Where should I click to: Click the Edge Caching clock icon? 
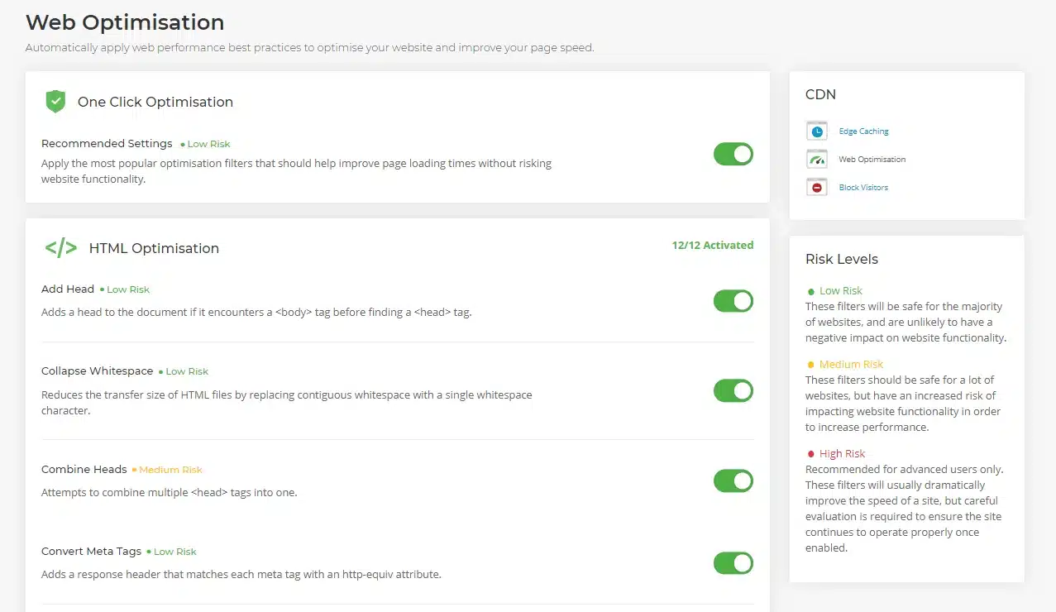click(x=817, y=131)
